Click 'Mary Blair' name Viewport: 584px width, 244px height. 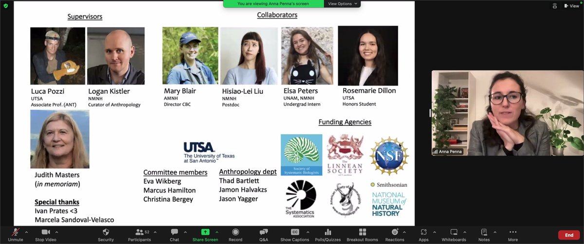click(x=181, y=91)
